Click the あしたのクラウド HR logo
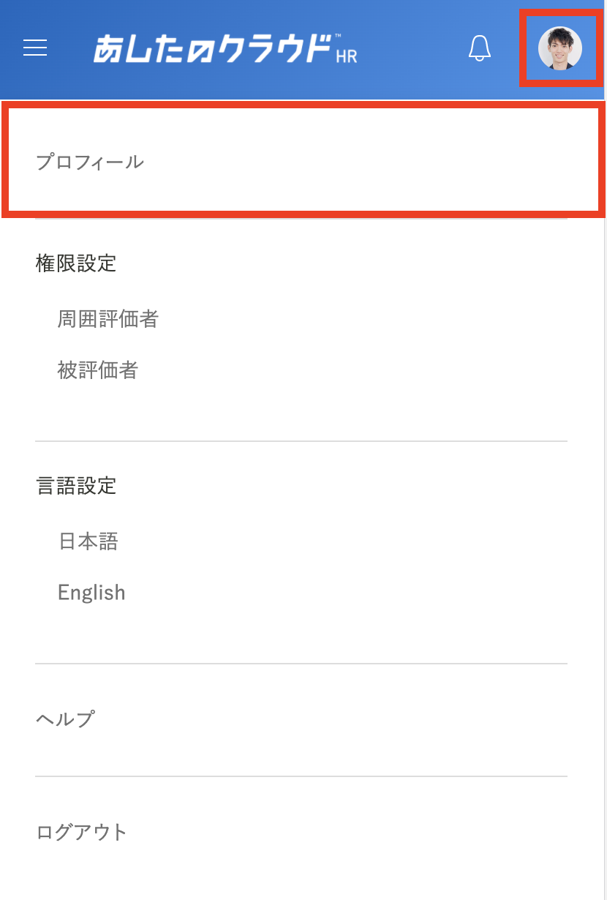Screen dimensions: 607x900 (225, 48)
